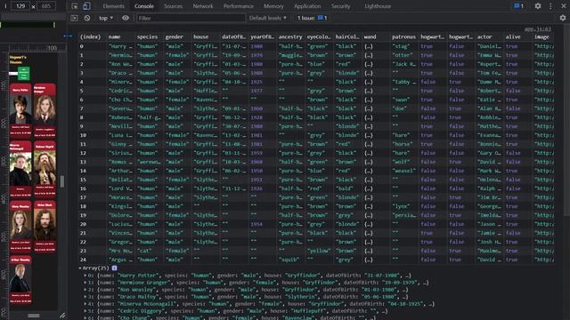Open the Security tab
The width and height of the screenshot is (570, 320).
click(x=340, y=6)
